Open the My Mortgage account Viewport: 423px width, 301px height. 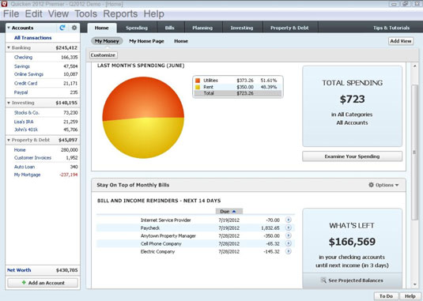tap(27, 175)
